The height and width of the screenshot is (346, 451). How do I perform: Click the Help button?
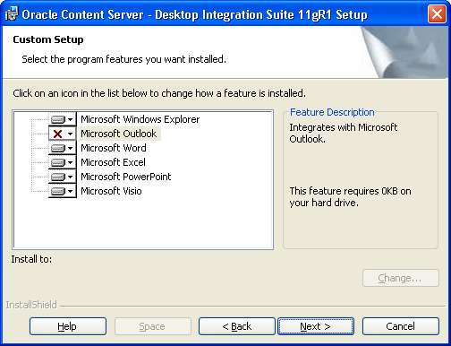click(x=68, y=326)
